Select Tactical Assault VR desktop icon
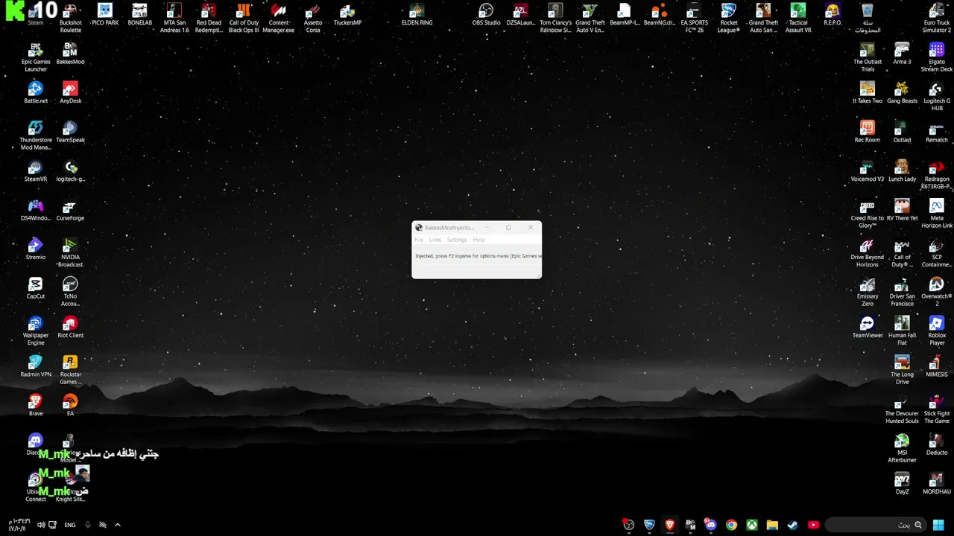954x536 pixels. pos(798,19)
